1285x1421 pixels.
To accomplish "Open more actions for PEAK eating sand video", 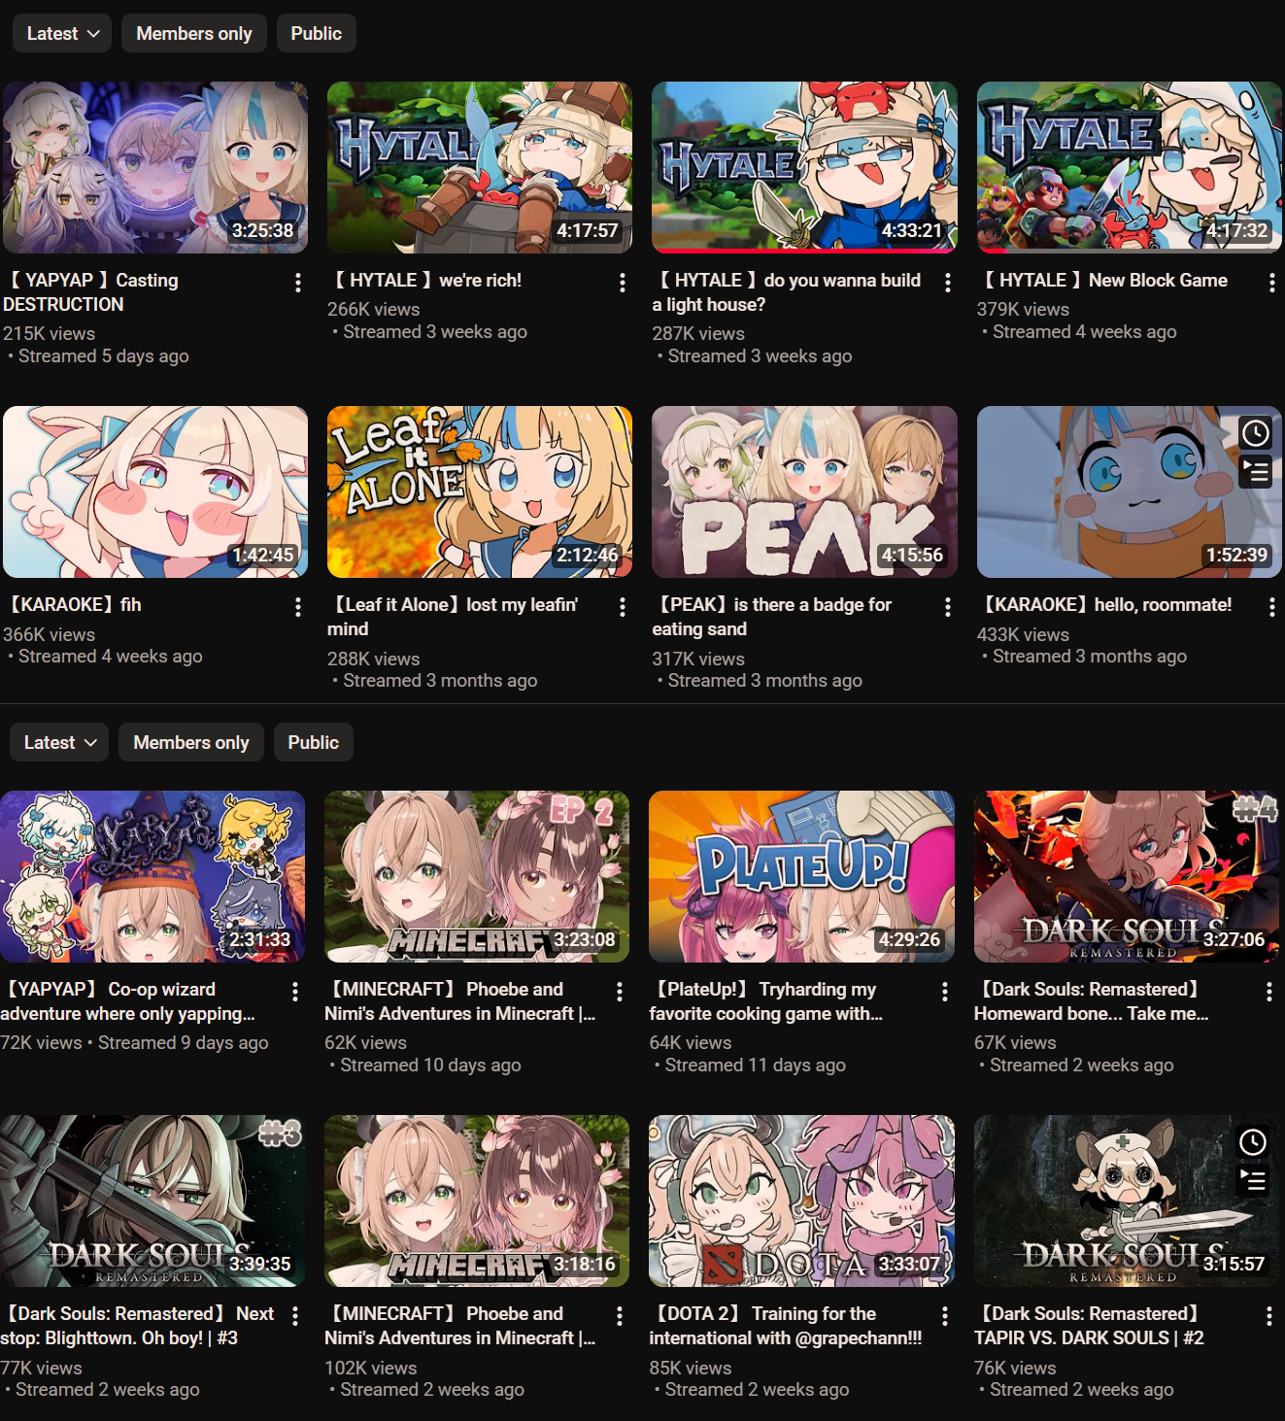I will [x=947, y=607].
